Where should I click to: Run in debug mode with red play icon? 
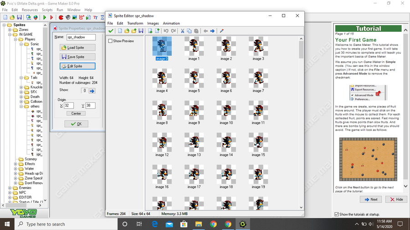51,17
